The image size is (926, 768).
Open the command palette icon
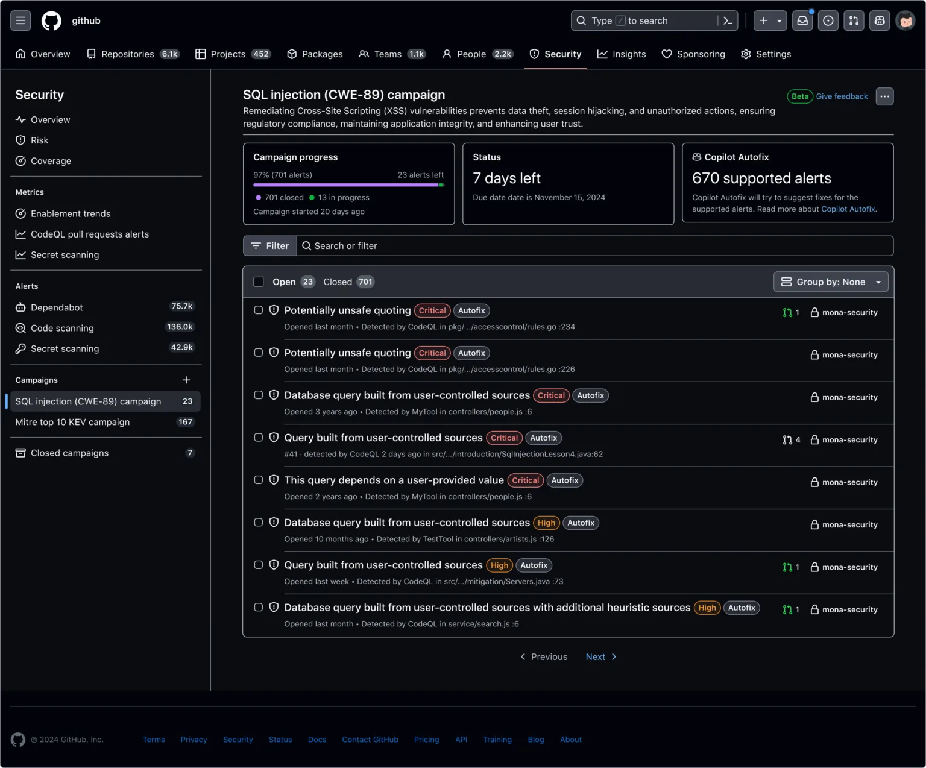coord(728,20)
